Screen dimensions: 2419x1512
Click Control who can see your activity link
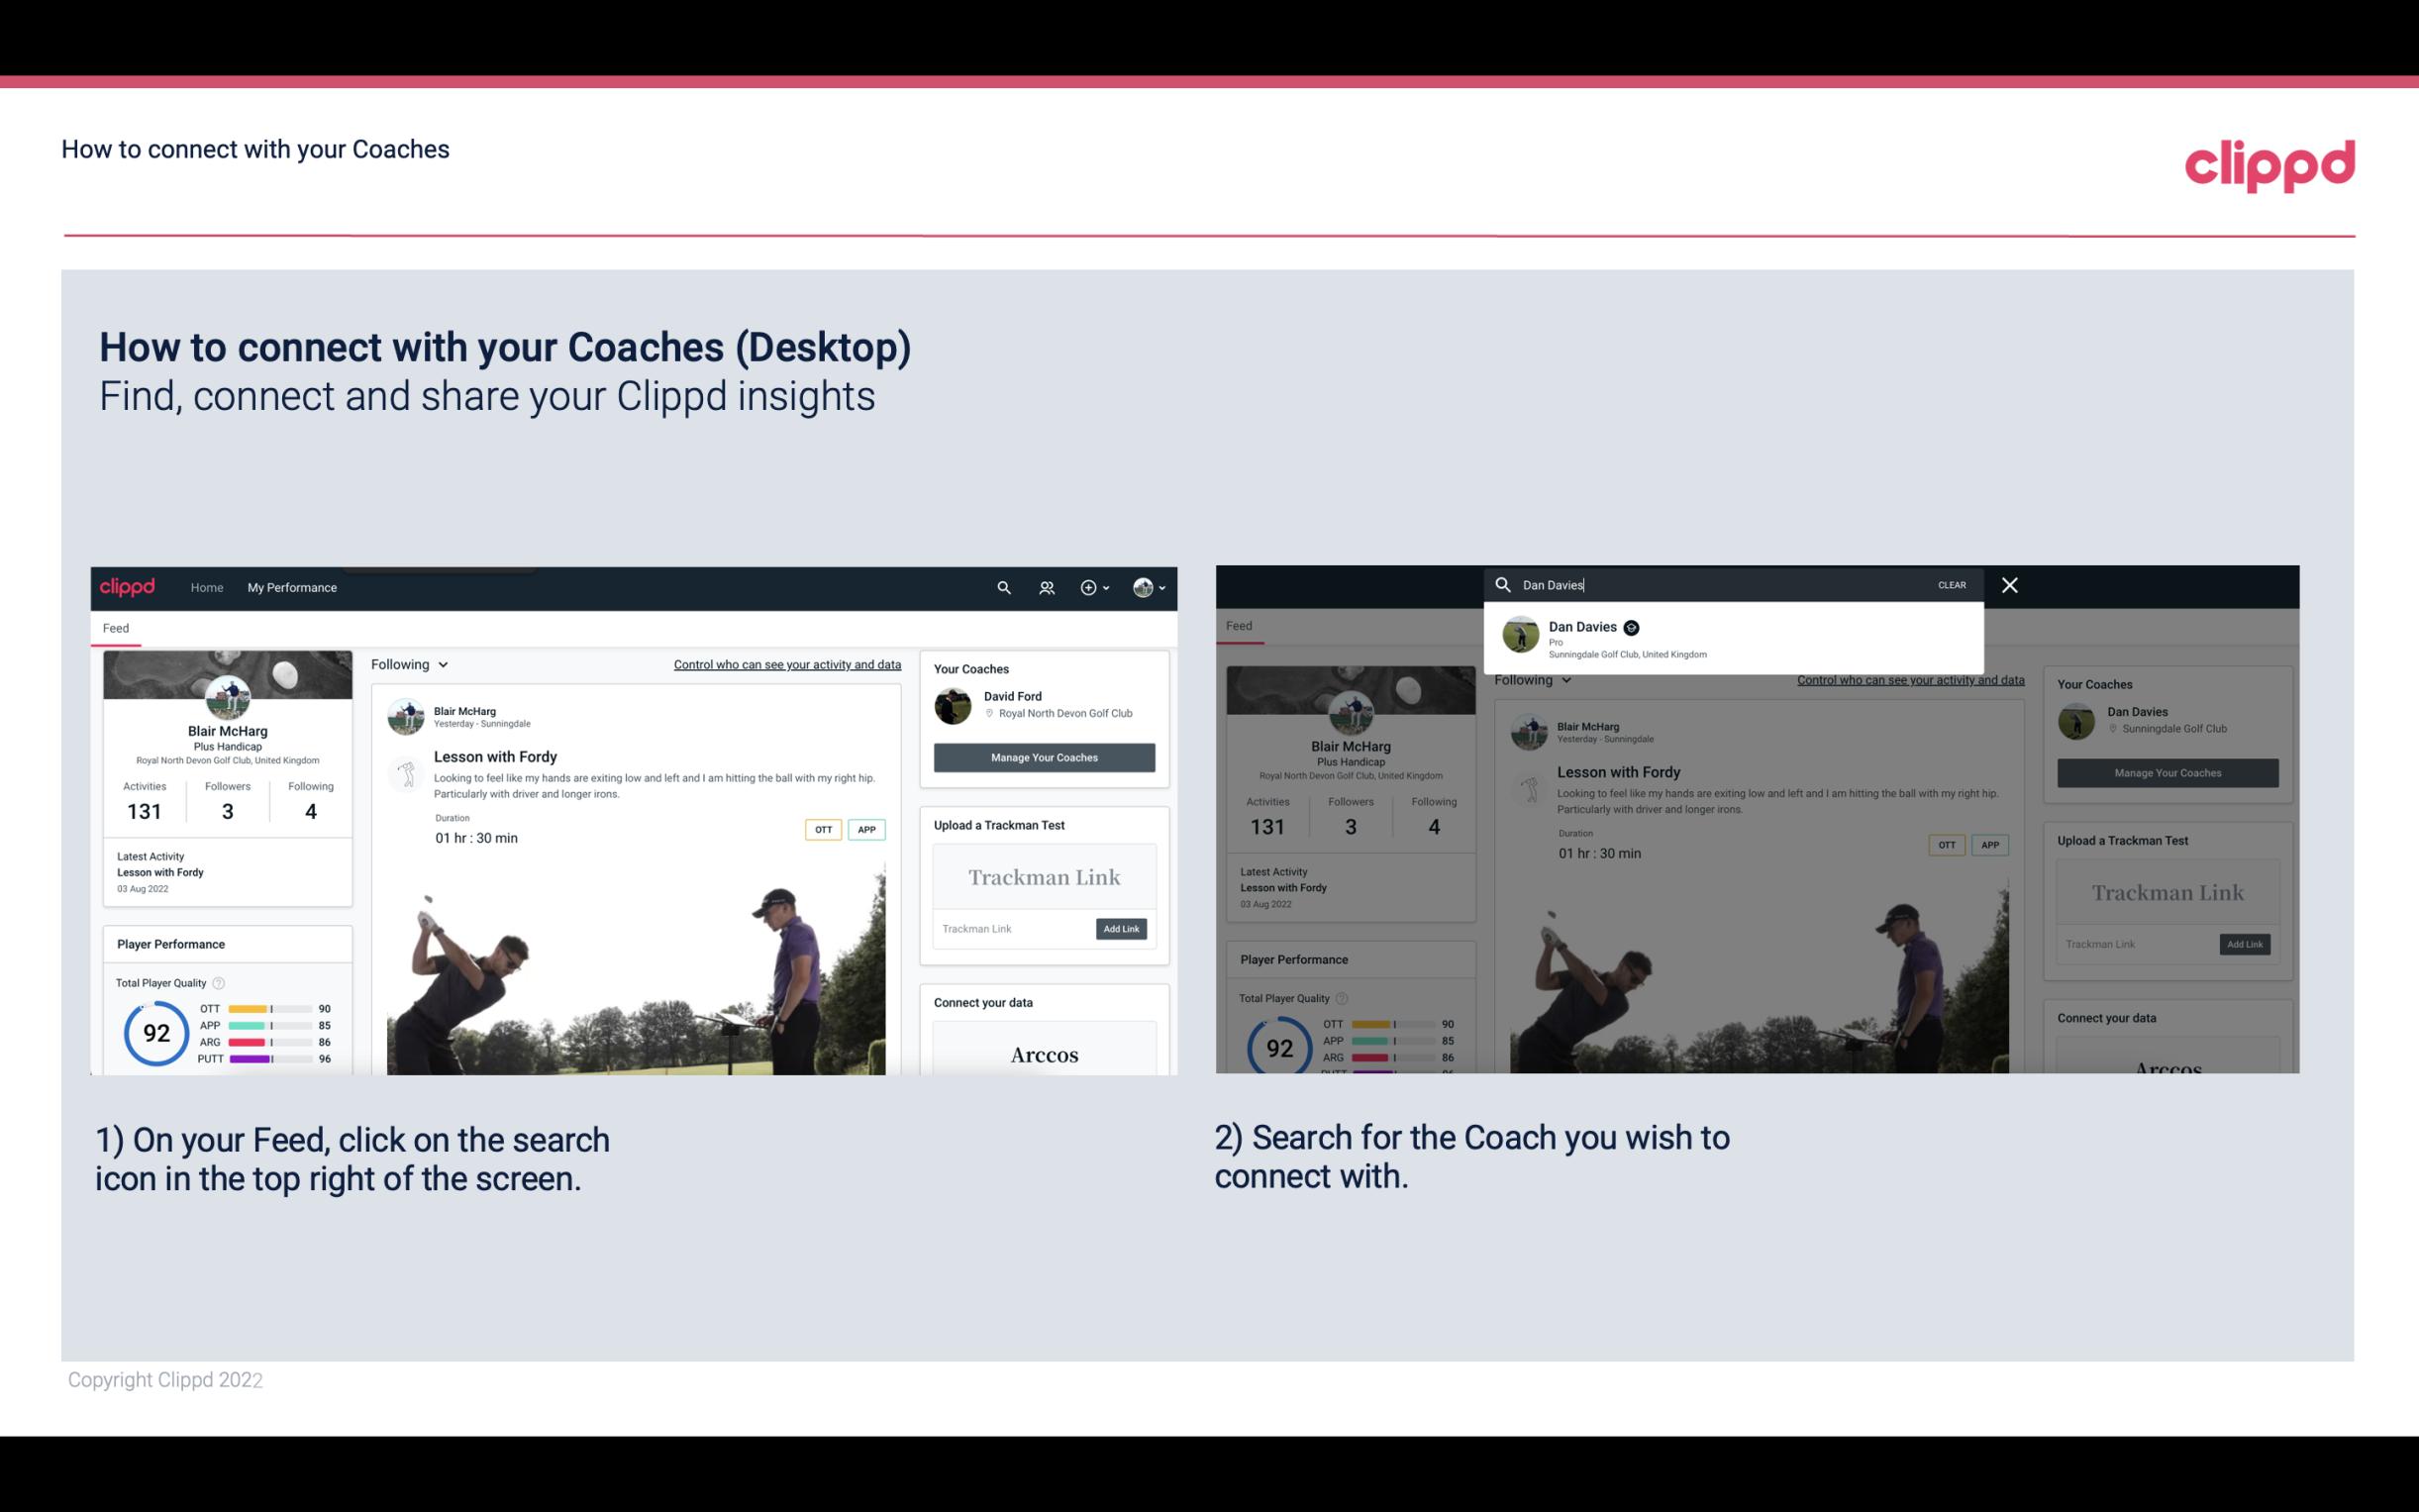785,663
